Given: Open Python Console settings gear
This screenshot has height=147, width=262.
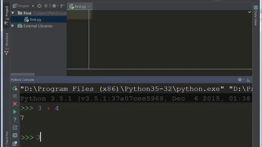Looking at the screenshot, I should (240, 80).
